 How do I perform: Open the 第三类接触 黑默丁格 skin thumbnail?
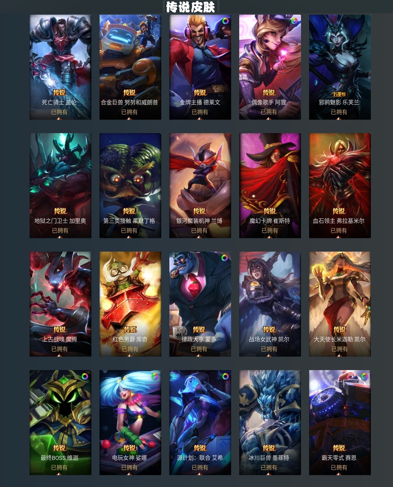(x=130, y=186)
